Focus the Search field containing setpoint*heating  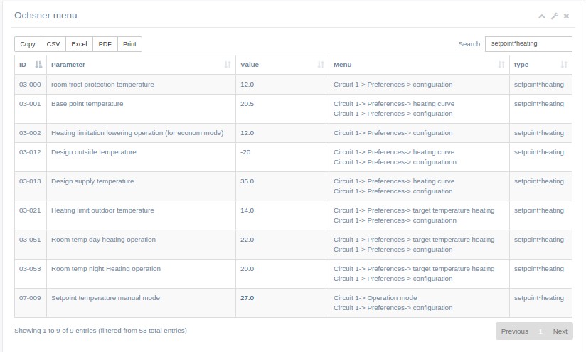528,43
